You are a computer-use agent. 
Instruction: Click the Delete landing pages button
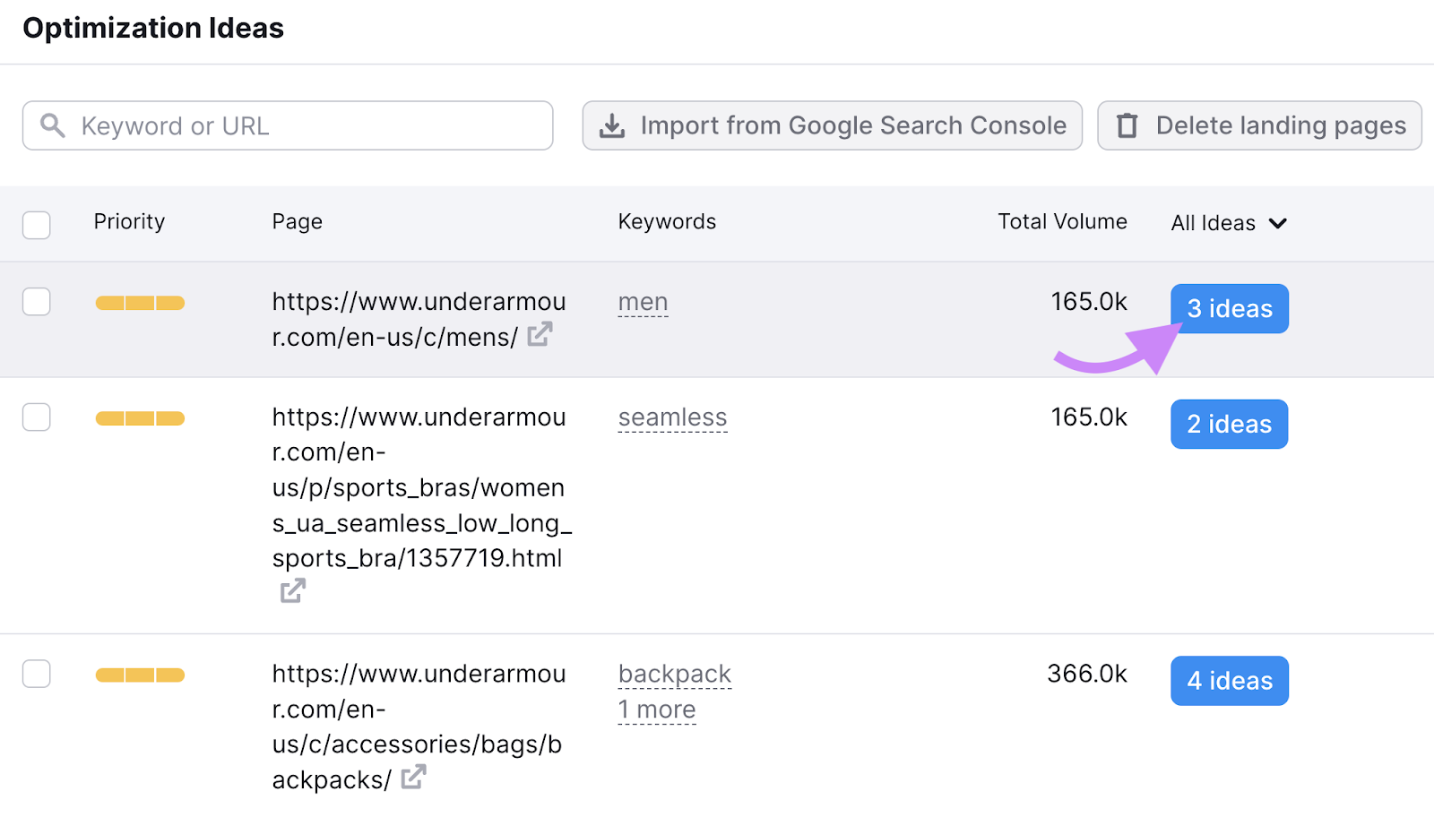click(x=1259, y=125)
